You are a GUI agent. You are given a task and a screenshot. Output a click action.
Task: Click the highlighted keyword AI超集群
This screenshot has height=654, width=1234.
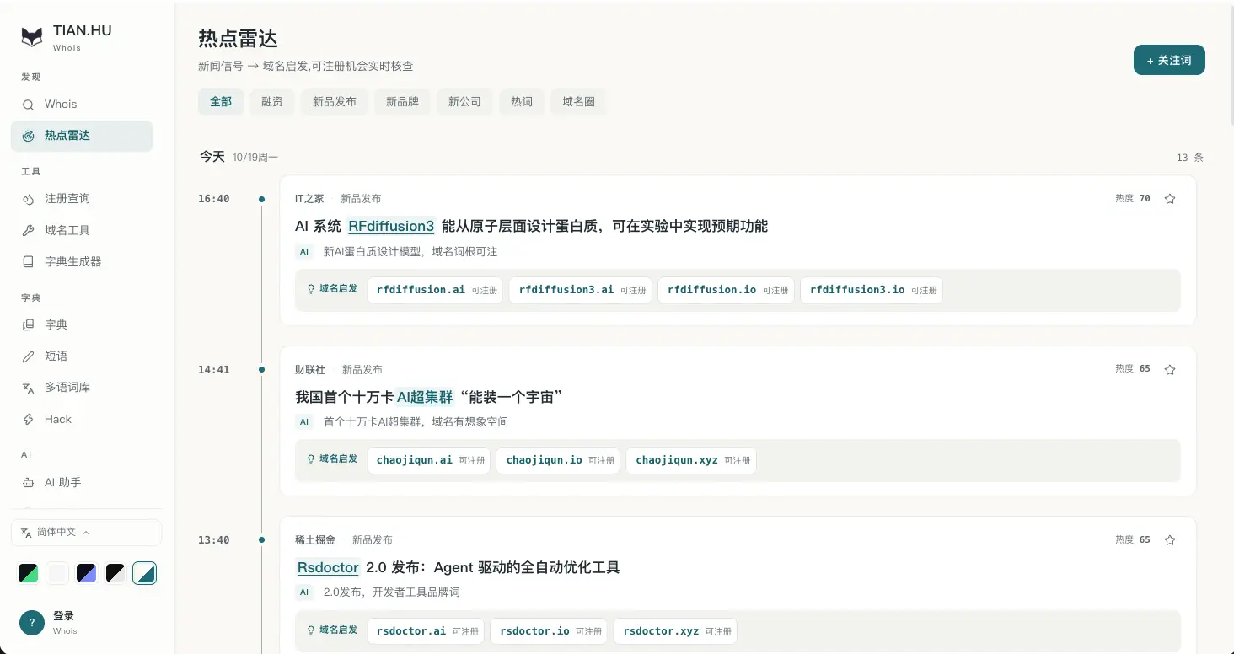point(425,397)
